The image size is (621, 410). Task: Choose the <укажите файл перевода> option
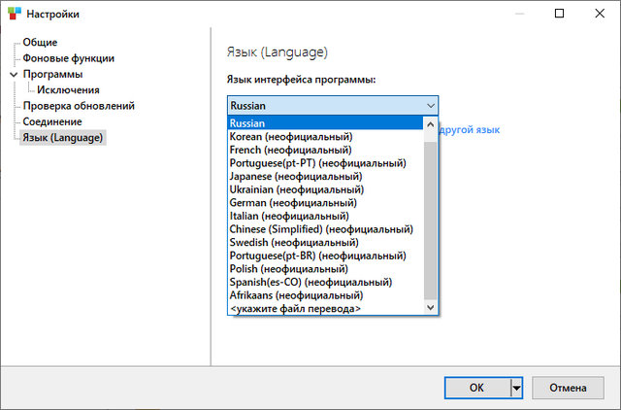pyautogui.click(x=295, y=308)
